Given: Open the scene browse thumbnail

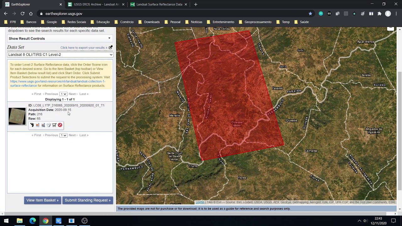Looking at the screenshot, I should tap(17, 116).
